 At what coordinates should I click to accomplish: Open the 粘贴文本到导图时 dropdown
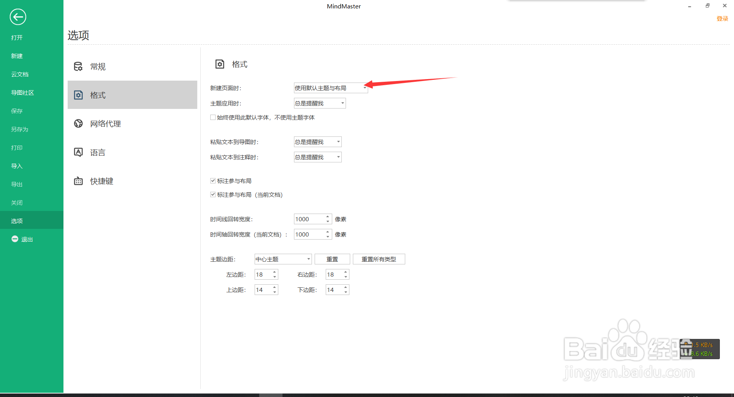tap(318, 142)
